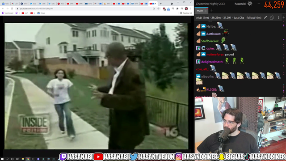Open Chrome profile avatar
286x161 pixels.
pyautogui.click(x=186, y=8)
